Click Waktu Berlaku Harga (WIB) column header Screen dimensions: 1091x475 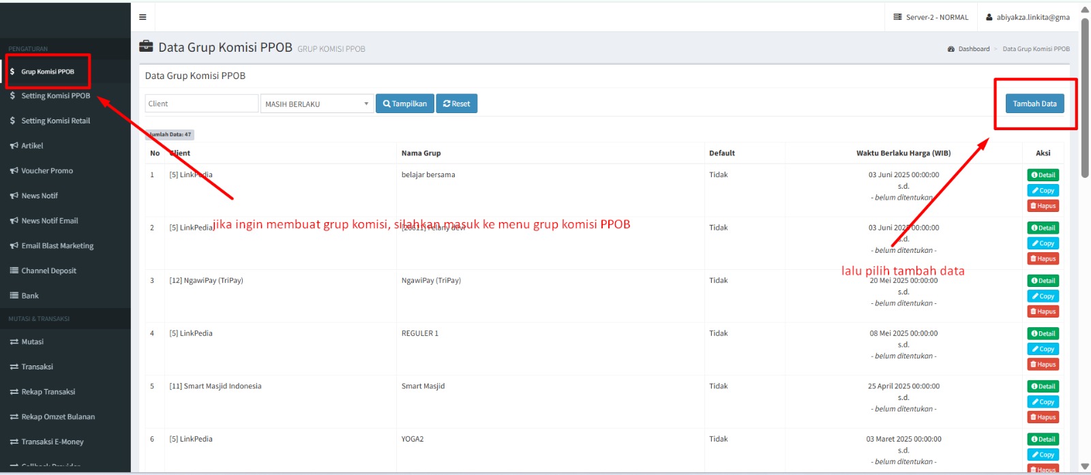(903, 153)
